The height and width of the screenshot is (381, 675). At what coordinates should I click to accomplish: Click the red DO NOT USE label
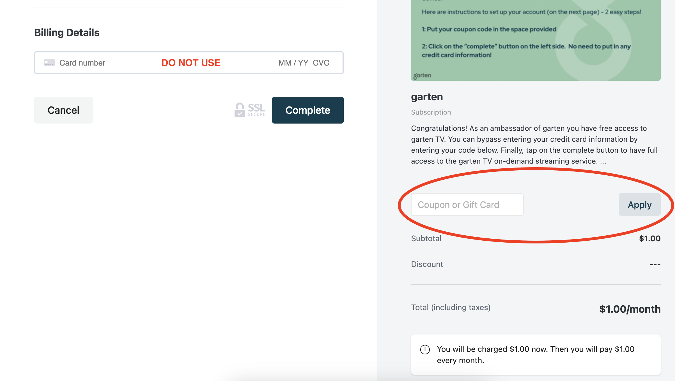pos(191,63)
